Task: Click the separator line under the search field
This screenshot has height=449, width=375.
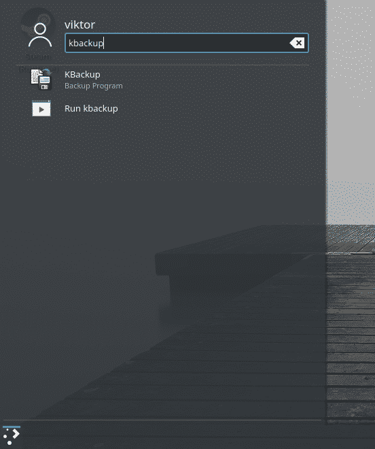Action: pyautogui.click(x=162, y=65)
